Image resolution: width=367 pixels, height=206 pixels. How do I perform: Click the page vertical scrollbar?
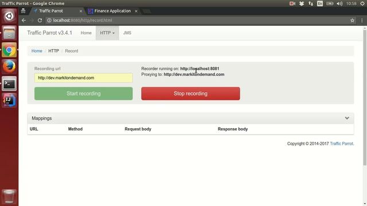point(365,98)
